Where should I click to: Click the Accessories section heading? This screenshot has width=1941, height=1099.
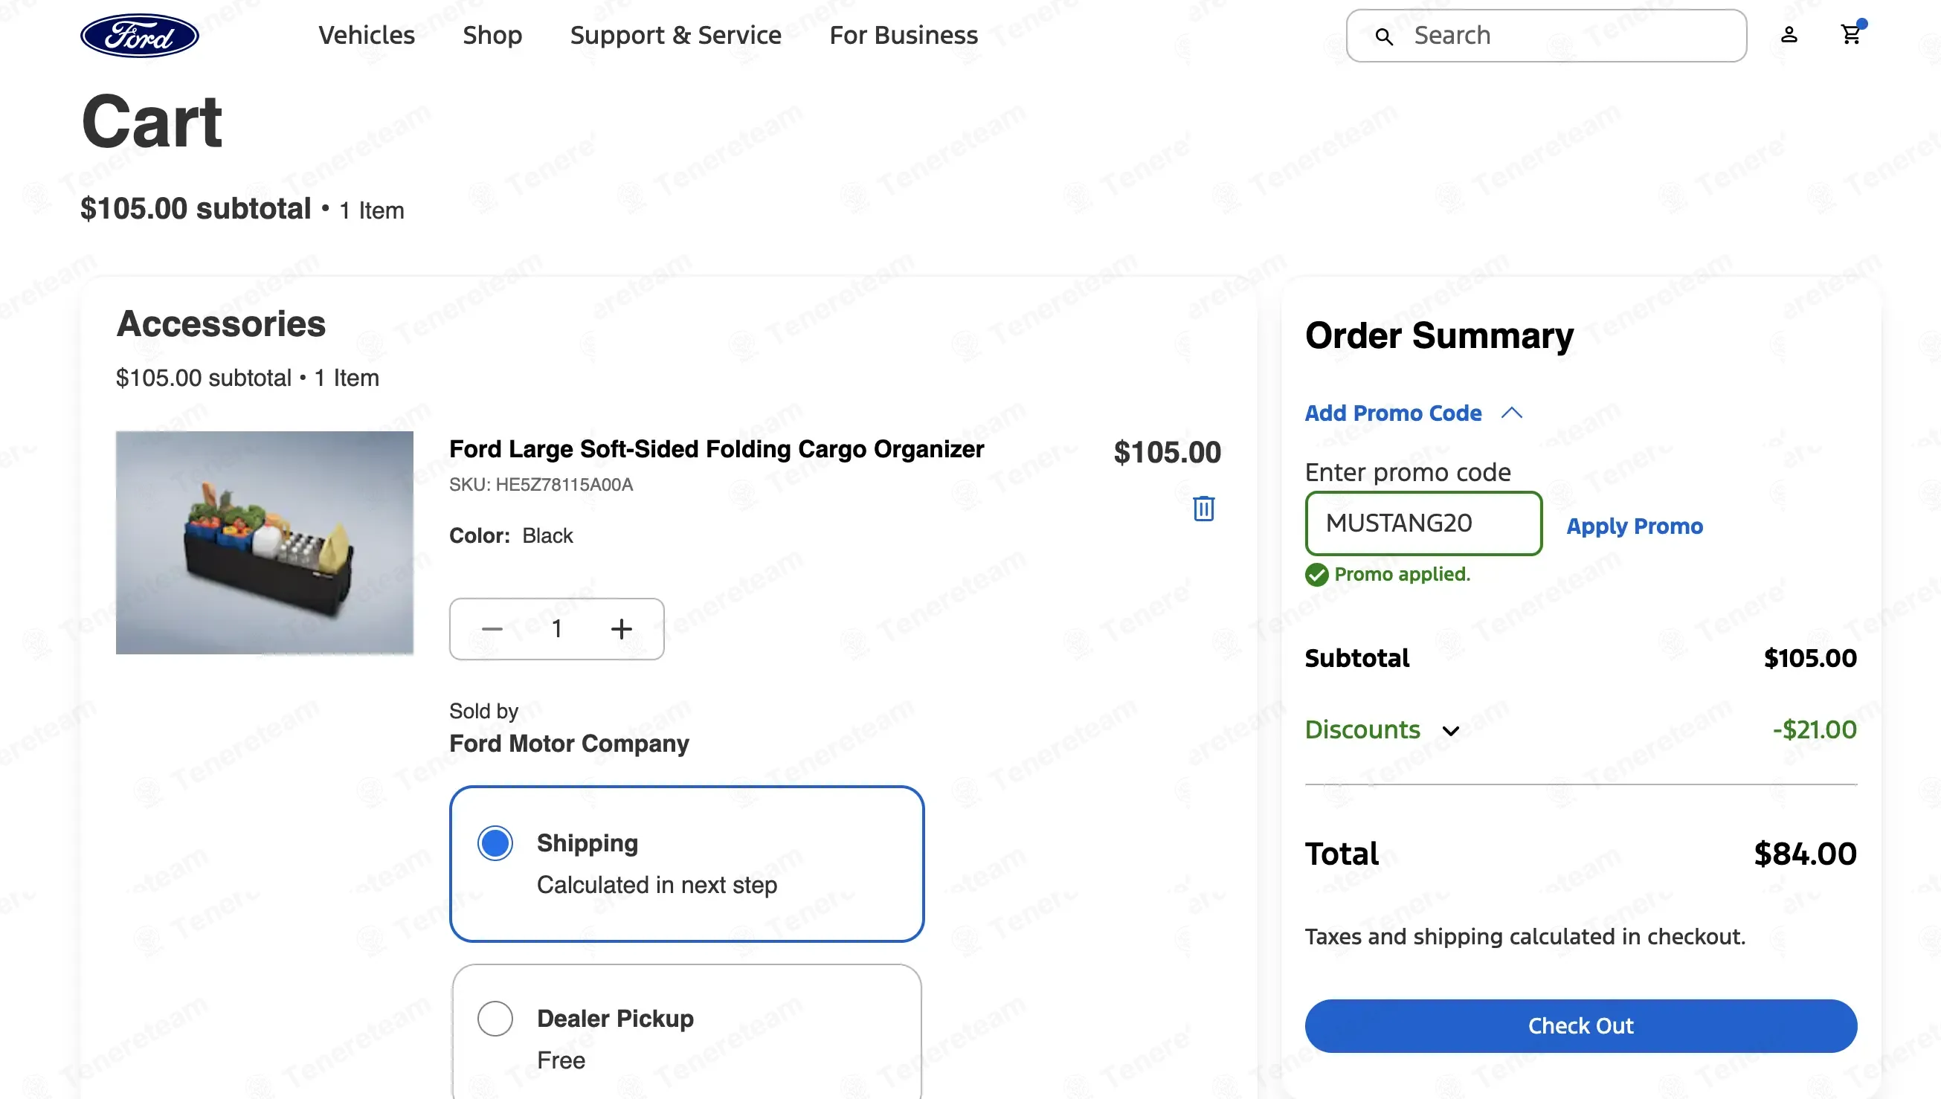pos(221,323)
